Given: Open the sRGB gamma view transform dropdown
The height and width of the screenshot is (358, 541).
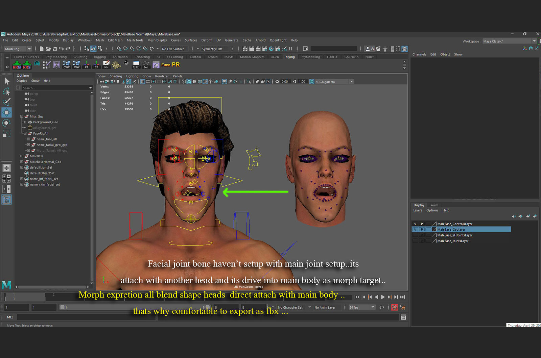Looking at the screenshot, I should click(x=334, y=81).
